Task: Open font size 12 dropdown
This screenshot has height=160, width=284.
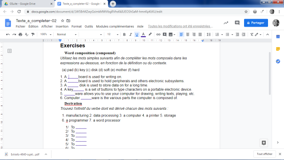Action: pyautogui.click(x=113, y=34)
